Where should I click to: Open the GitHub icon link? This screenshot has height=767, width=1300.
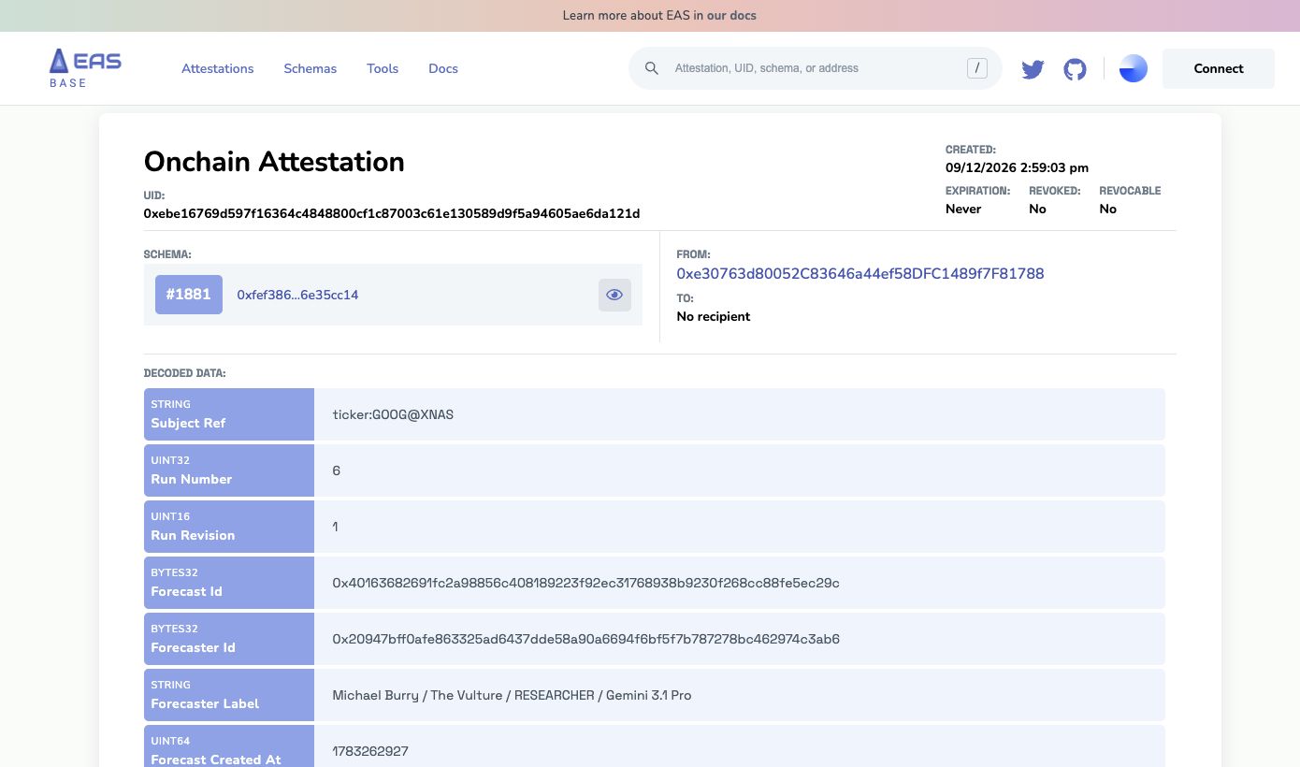1076,69
